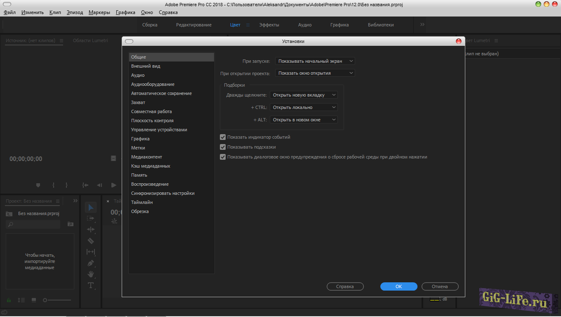The height and width of the screenshot is (317, 561).
Task: Select the Razor tool
Action: tap(91, 241)
